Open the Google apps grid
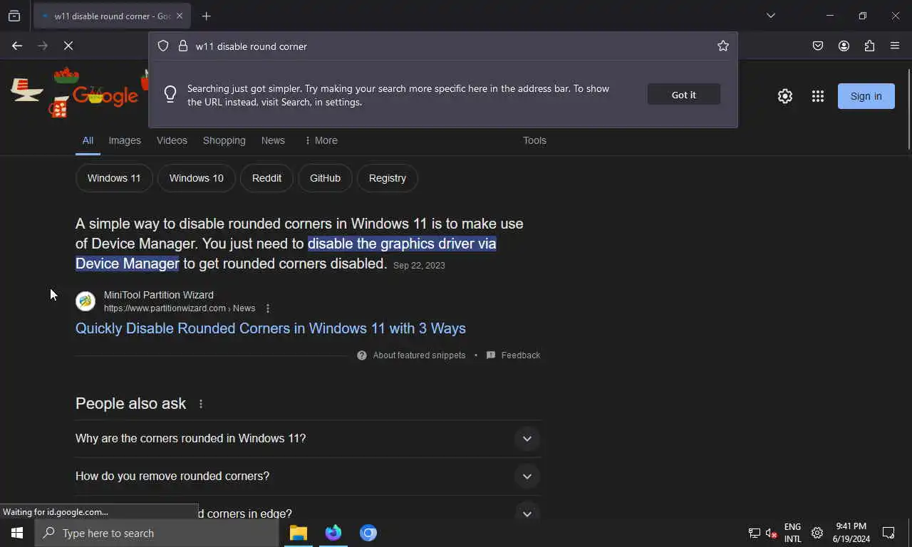The height and width of the screenshot is (547, 912). pyautogui.click(x=818, y=96)
